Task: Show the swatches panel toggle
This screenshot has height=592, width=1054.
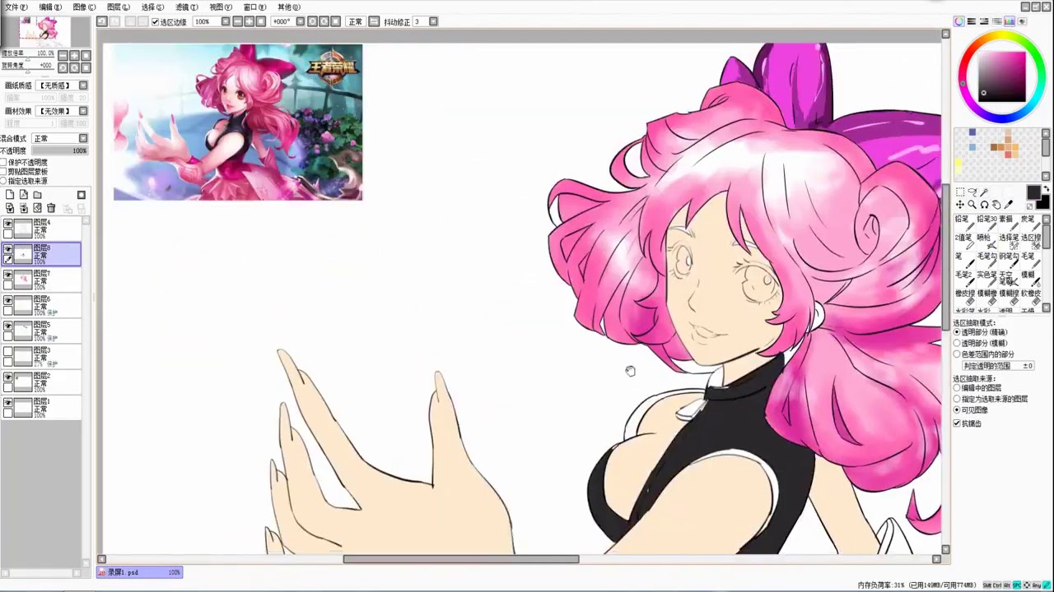Action: (1009, 21)
